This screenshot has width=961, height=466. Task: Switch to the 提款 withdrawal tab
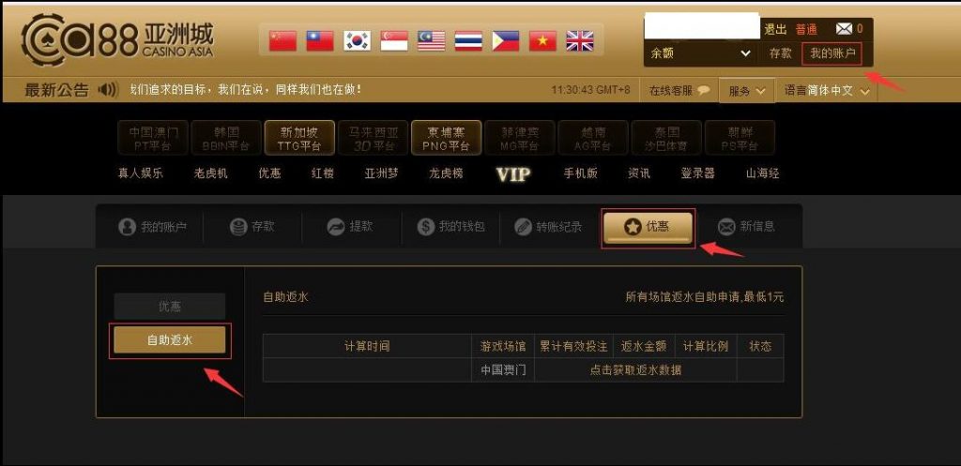pyautogui.click(x=350, y=227)
